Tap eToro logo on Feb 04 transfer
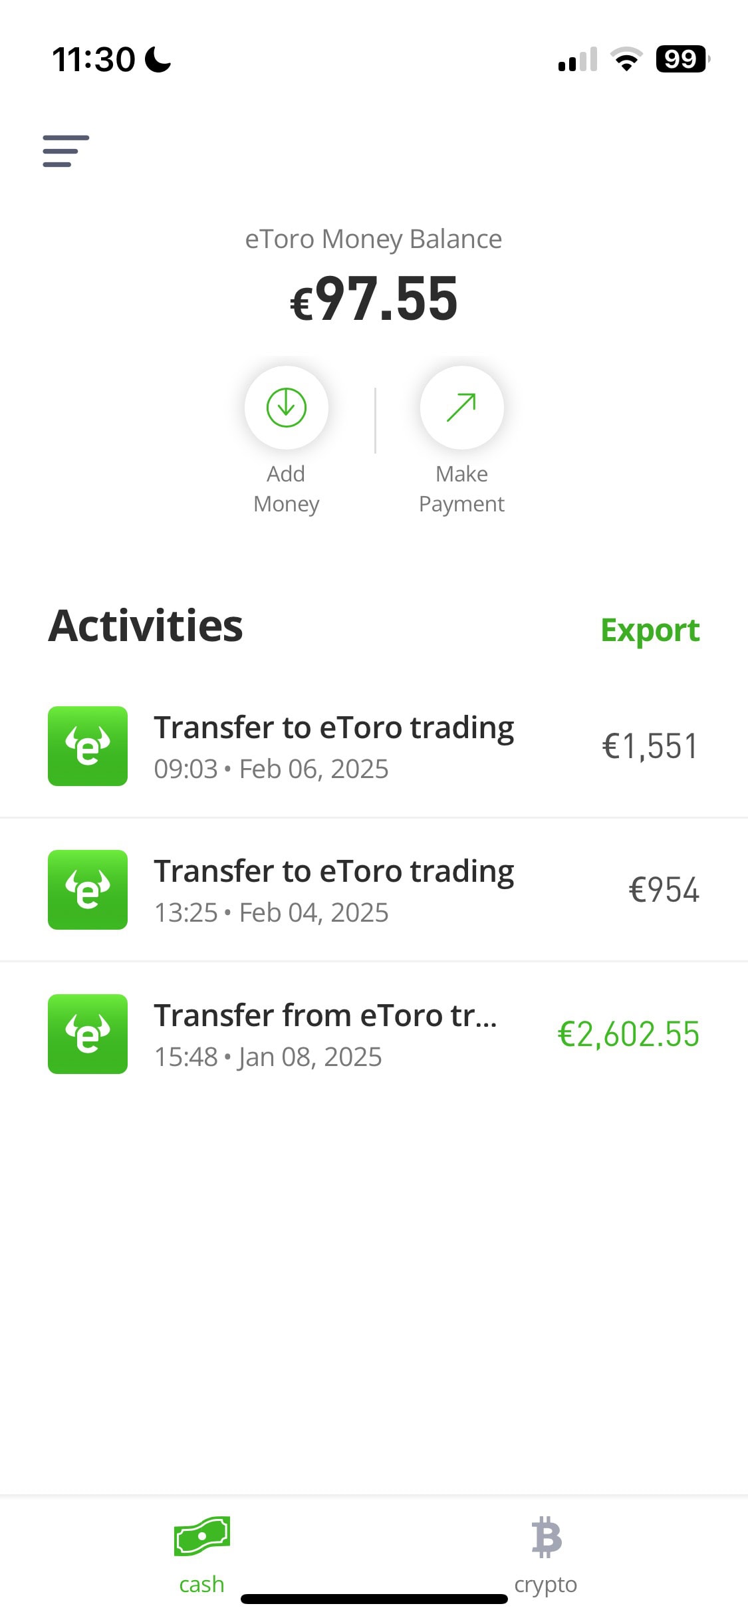 (88, 890)
